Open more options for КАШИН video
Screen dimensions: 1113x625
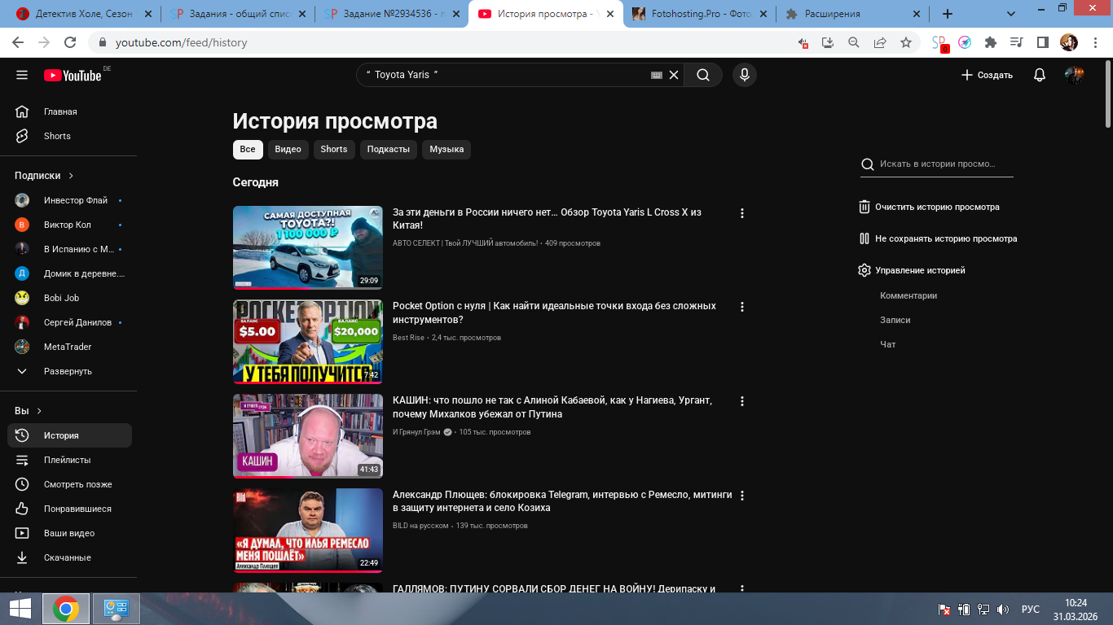point(742,401)
